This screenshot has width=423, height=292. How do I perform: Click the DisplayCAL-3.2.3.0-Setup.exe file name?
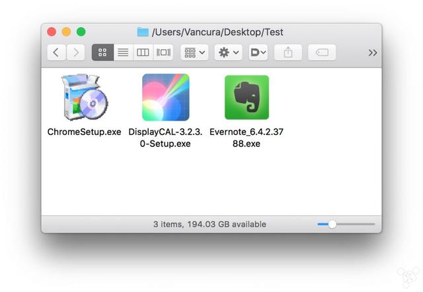point(165,138)
